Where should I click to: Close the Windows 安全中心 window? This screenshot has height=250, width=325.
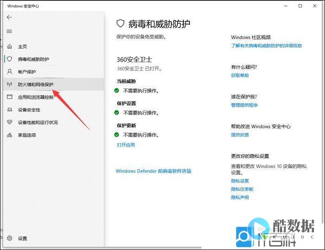click(x=315, y=6)
